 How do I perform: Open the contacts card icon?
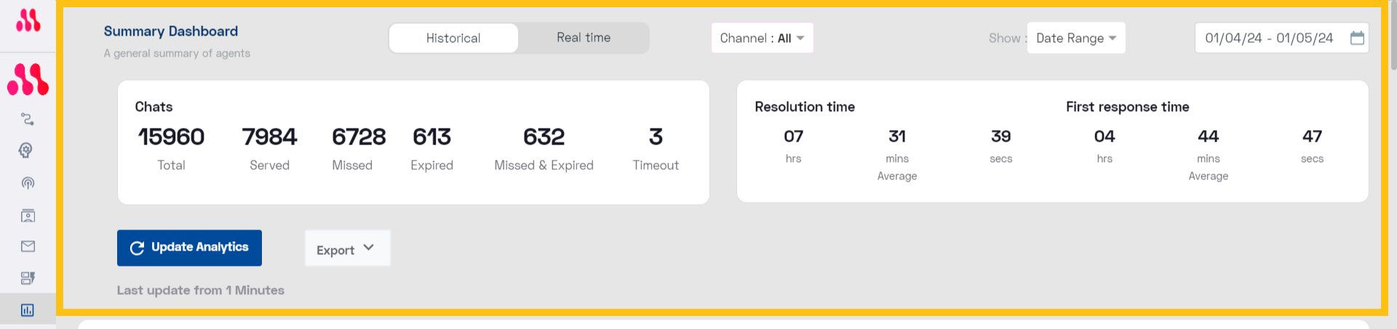pos(28,216)
